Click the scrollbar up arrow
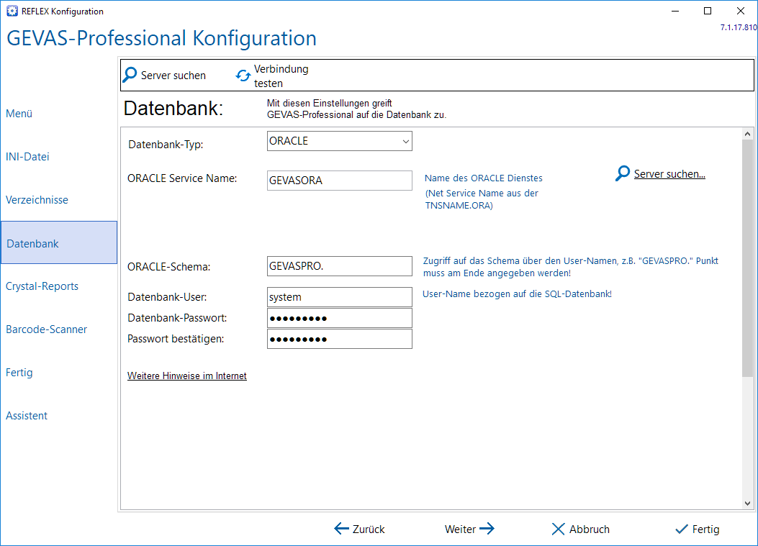758x546 pixels. [x=747, y=134]
